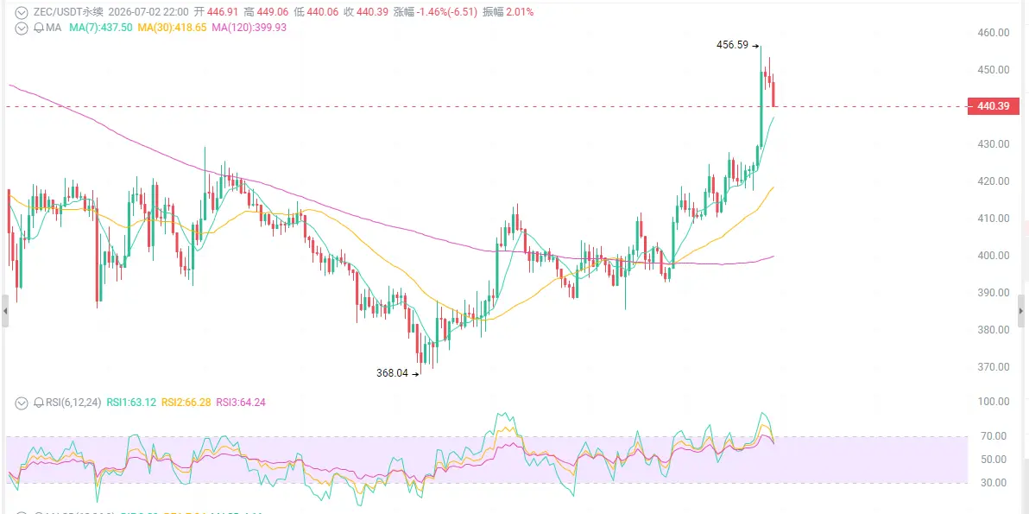The width and height of the screenshot is (1029, 514).
Task: Click the left edge panel collapse handle
Action: [x=5, y=310]
